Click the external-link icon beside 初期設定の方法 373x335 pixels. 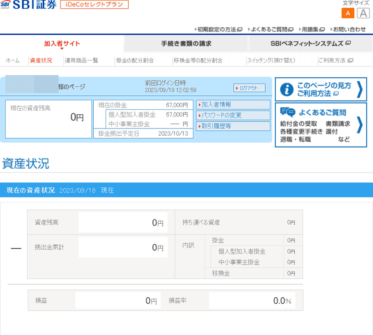240,29
